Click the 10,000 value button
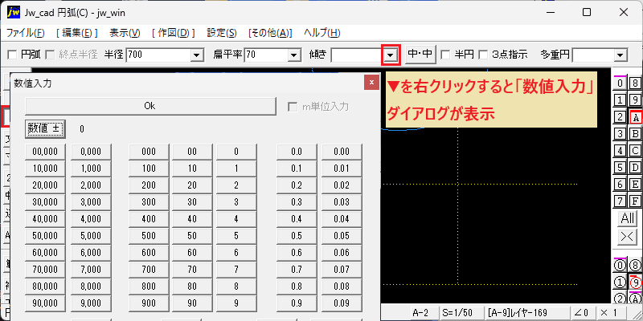This screenshot has width=643, height=321. pos(45,169)
